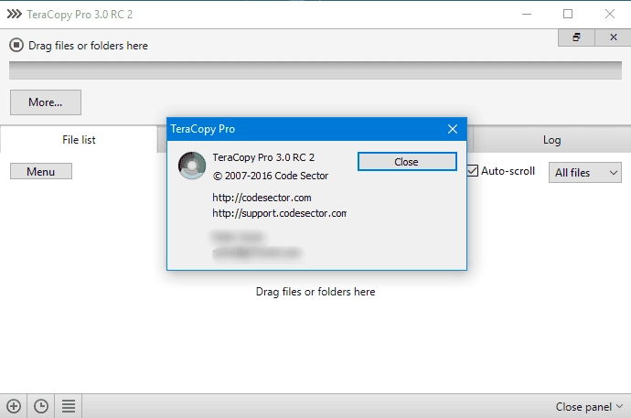Open the http://codesector.com link

[x=262, y=198]
